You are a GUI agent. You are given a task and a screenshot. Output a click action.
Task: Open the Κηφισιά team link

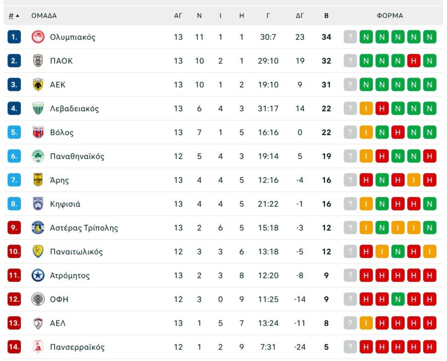(65, 204)
